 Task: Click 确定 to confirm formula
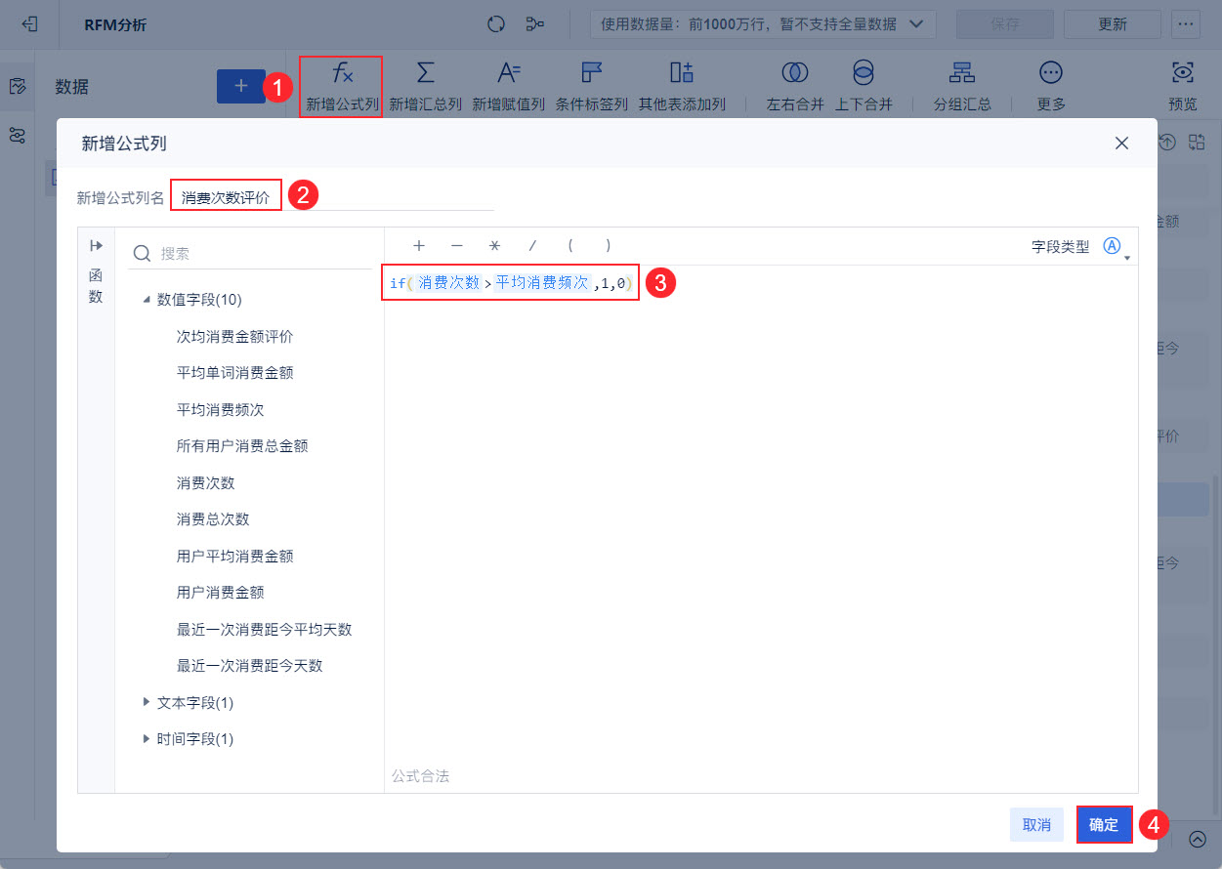(x=1104, y=825)
